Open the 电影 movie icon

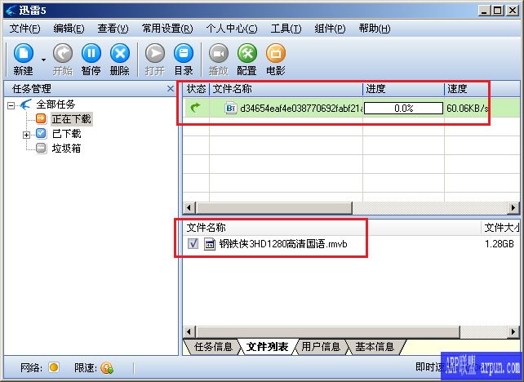point(276,54)
